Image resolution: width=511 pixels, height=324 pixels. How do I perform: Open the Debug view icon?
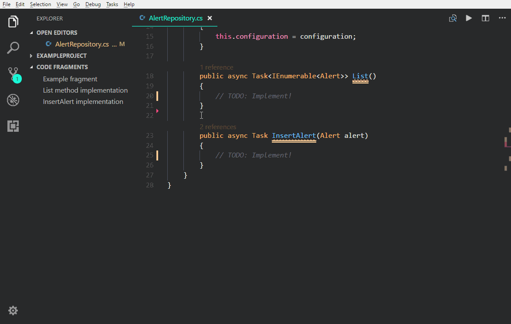(13, 100)
